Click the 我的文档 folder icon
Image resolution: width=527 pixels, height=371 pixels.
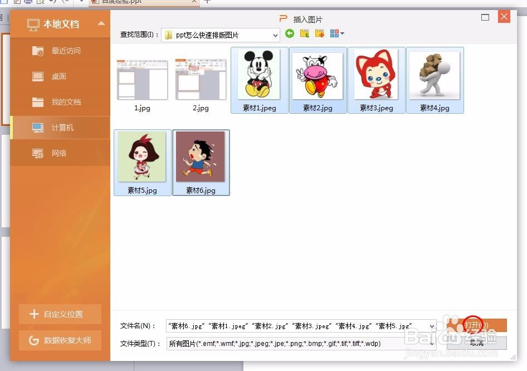38,102
